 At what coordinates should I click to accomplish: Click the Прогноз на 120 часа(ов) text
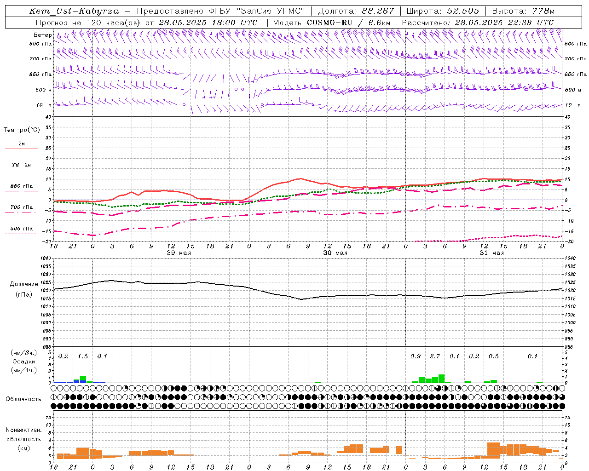(88, 23)
